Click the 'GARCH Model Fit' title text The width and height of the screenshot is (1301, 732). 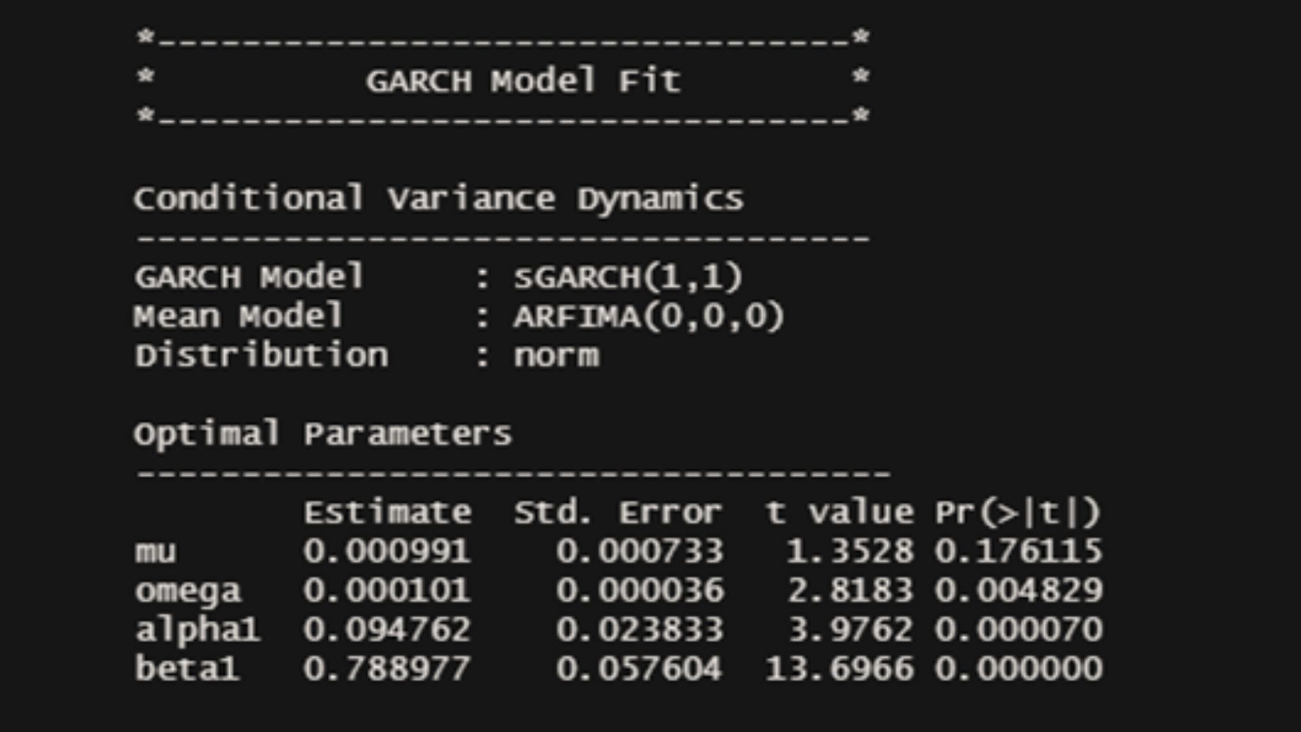pyautogui.click(x=523, y=81)
